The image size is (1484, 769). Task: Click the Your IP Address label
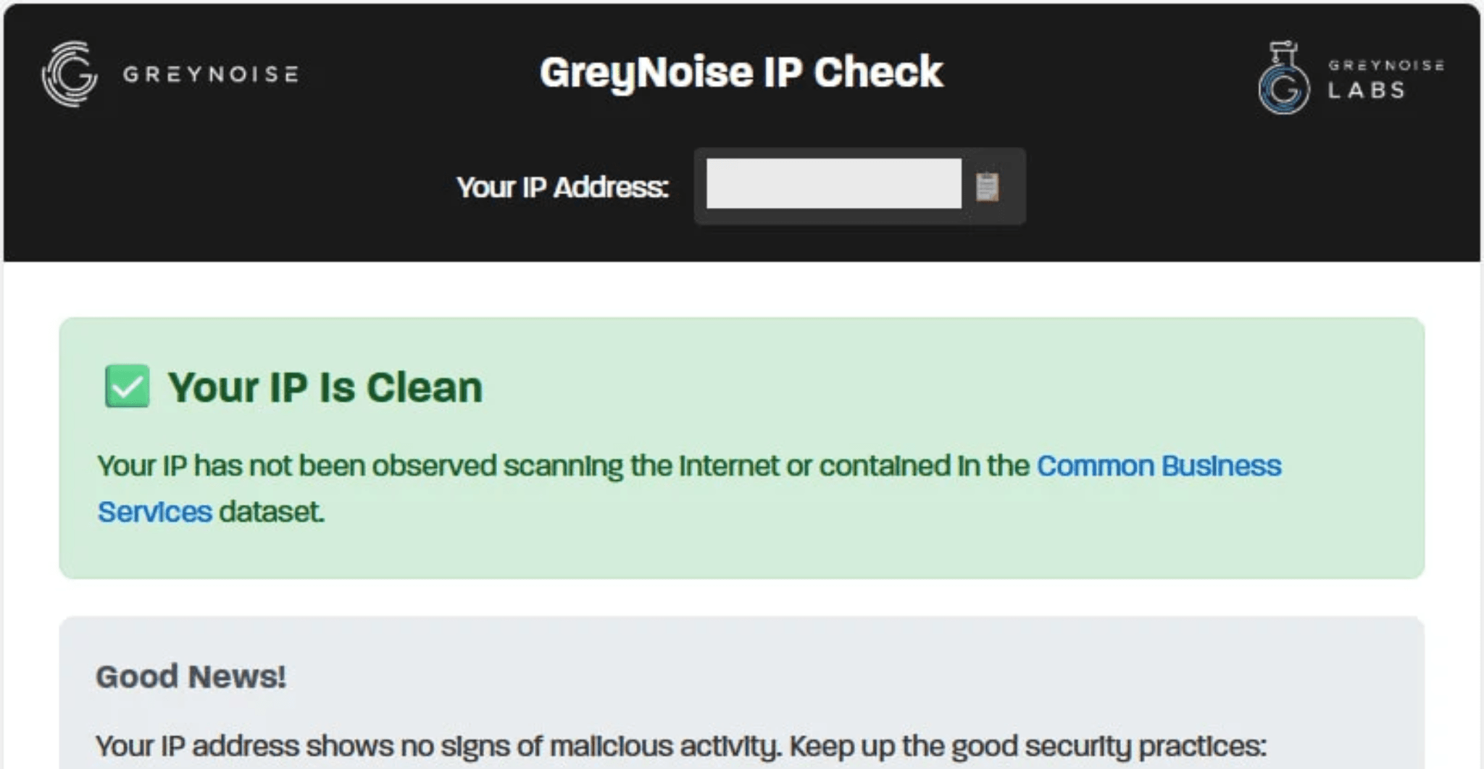[564, 187]
